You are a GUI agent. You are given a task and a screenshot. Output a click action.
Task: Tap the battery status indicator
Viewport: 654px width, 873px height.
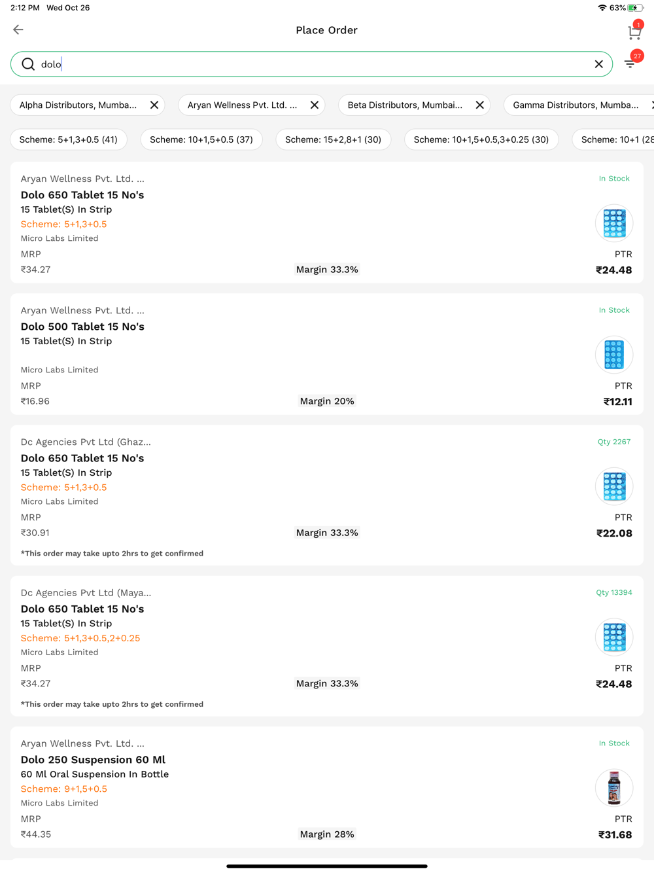point(634,8)
